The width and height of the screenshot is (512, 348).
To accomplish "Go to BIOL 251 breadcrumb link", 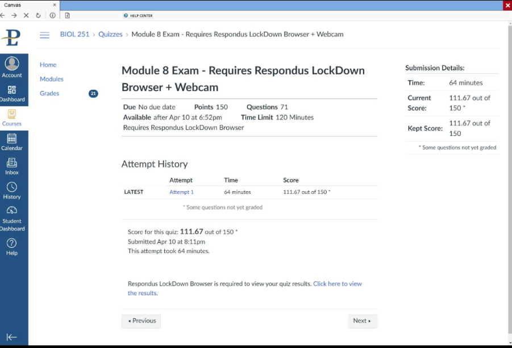I will [74, 34].
